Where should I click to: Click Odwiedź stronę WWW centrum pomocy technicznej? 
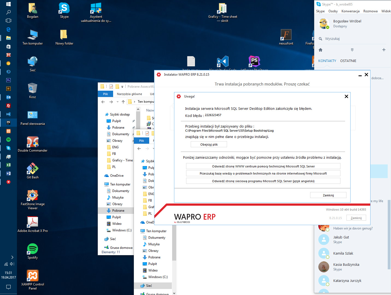(263, 166)
